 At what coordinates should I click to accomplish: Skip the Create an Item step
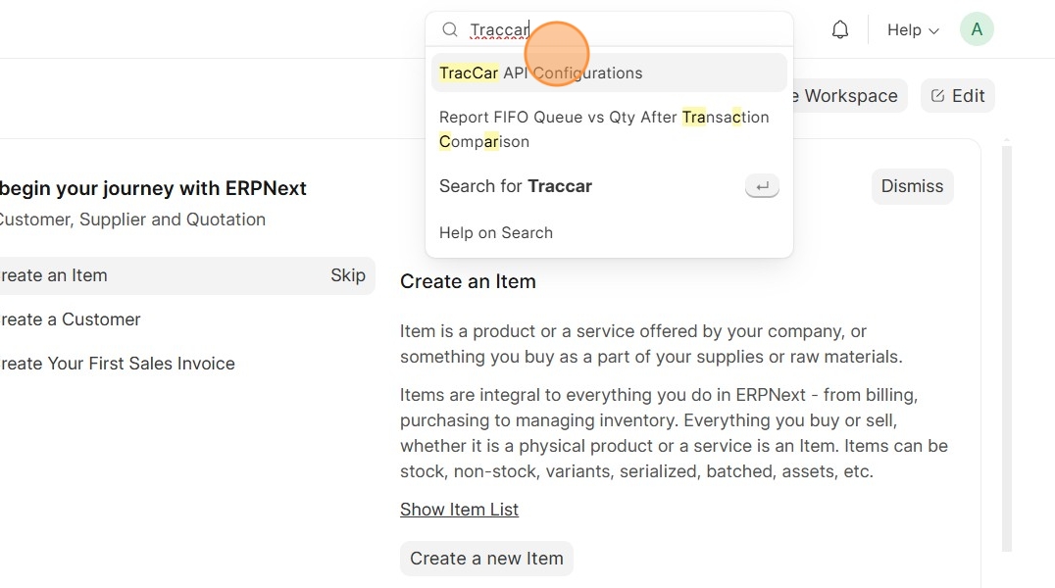[348, 276]
